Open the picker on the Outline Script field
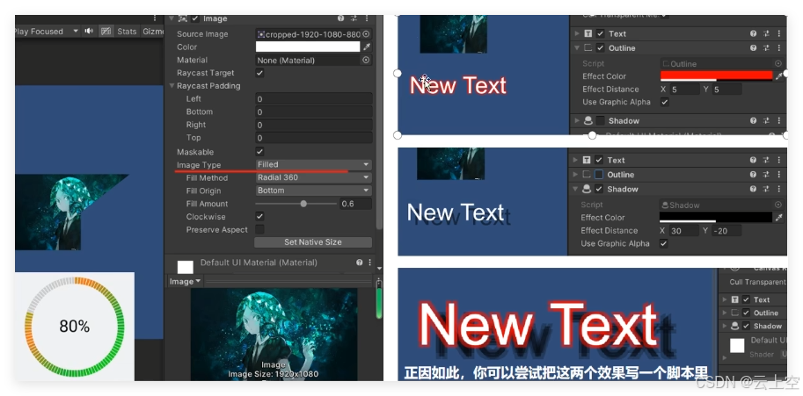 point(777,63)
